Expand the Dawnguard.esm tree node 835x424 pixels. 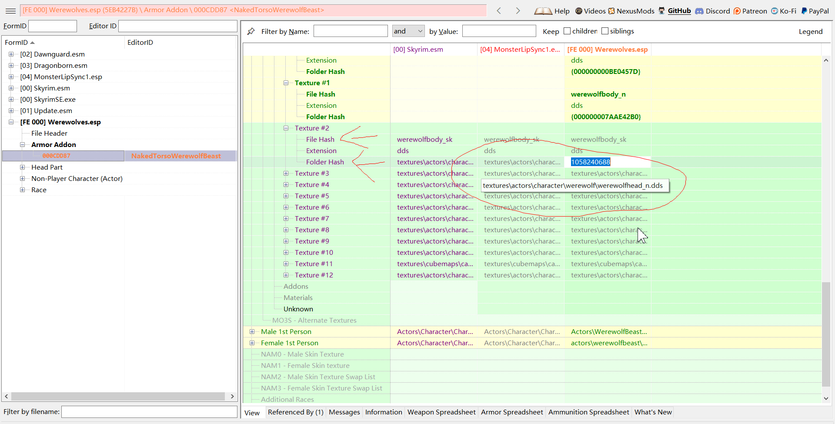click(x=11, y=54)
